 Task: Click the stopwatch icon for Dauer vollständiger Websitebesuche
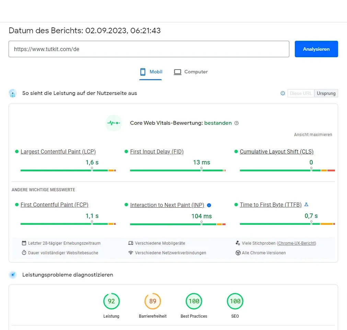coord(24,253)
